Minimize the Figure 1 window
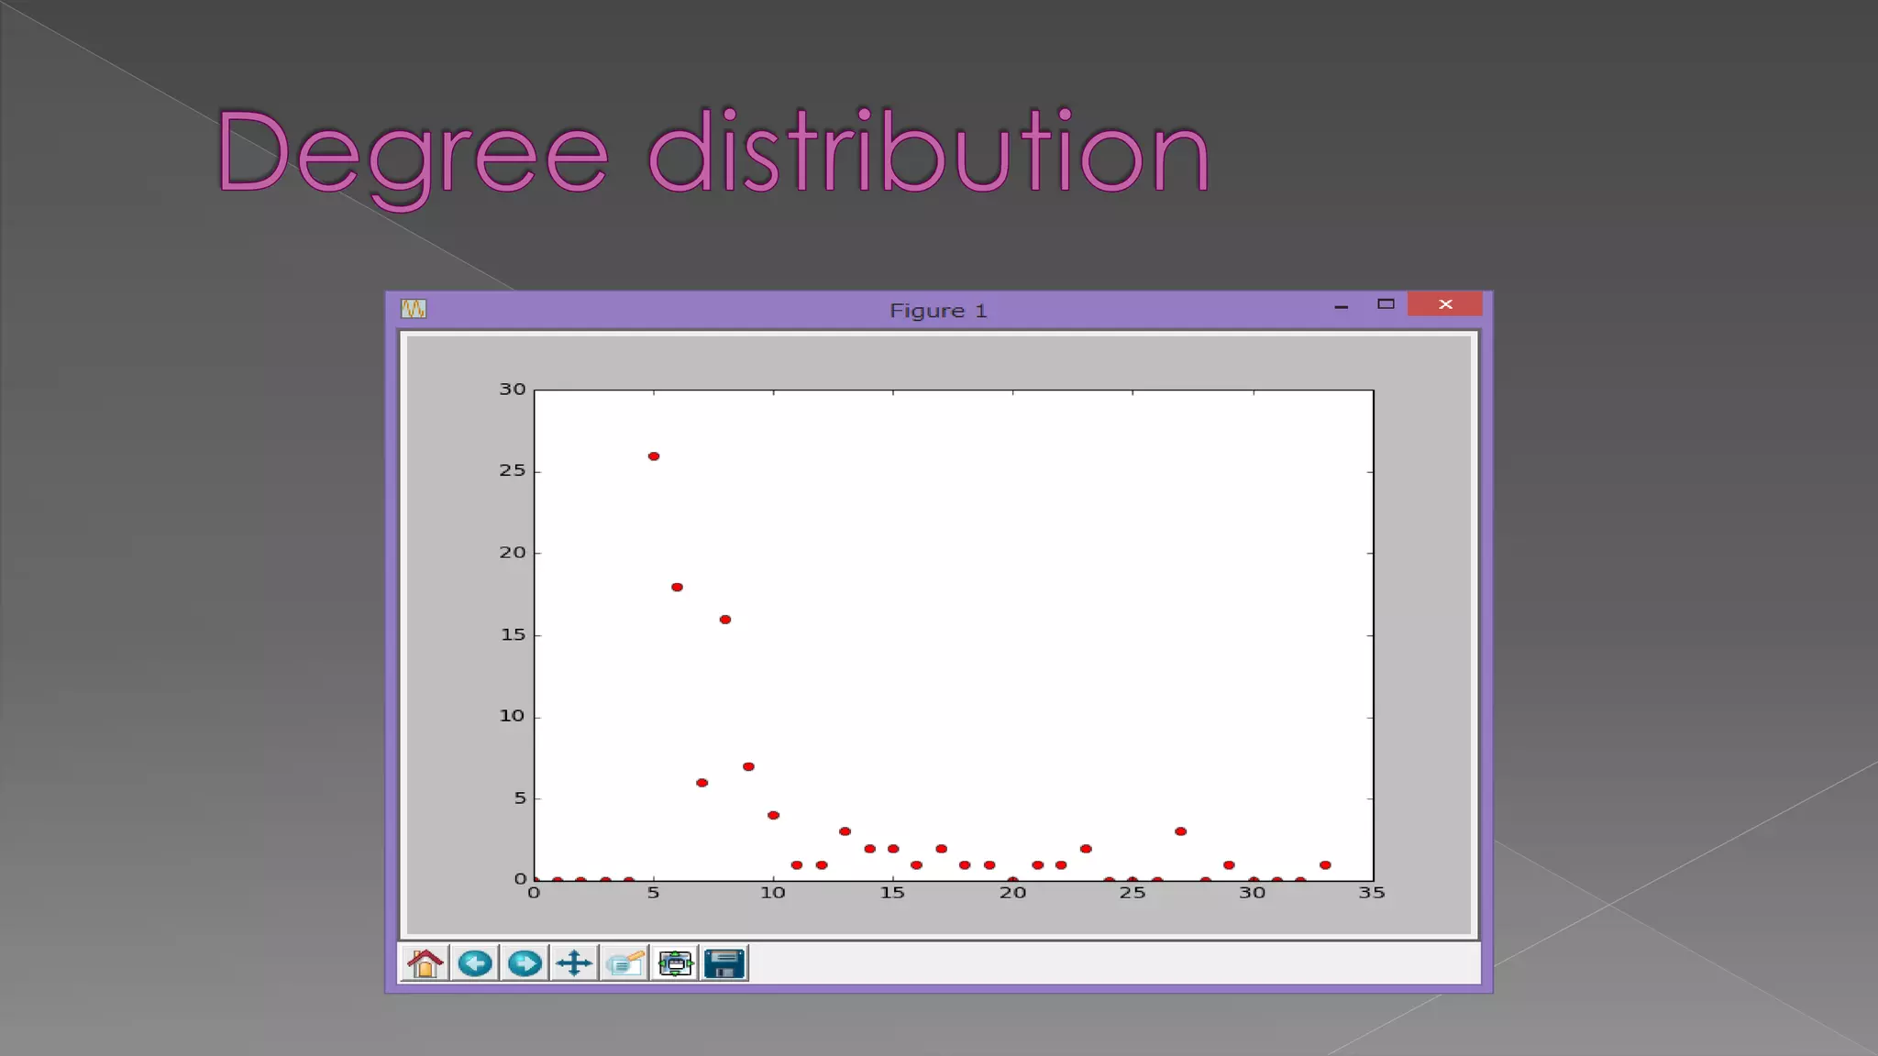The image size is (1878, 1056). [1341, 306]
